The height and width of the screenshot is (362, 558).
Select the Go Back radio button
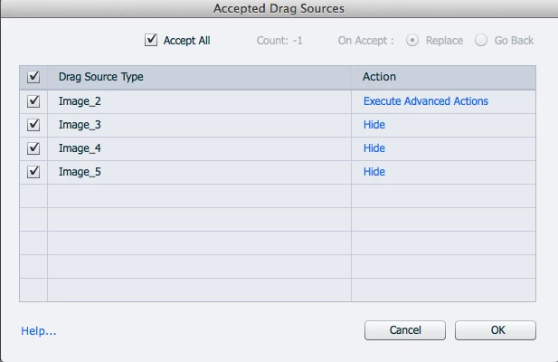(x=481, y=41)
